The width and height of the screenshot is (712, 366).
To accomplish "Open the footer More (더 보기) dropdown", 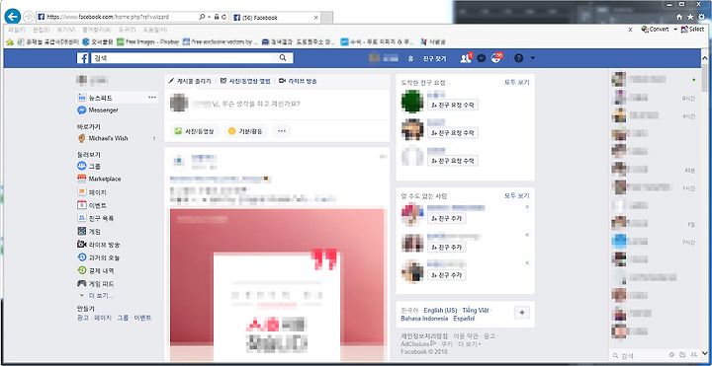I will pyautogui.click(x=470, y=344).
